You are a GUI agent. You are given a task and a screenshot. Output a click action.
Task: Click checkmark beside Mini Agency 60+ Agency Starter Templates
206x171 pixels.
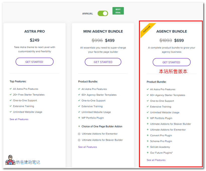tap(79, 95)
